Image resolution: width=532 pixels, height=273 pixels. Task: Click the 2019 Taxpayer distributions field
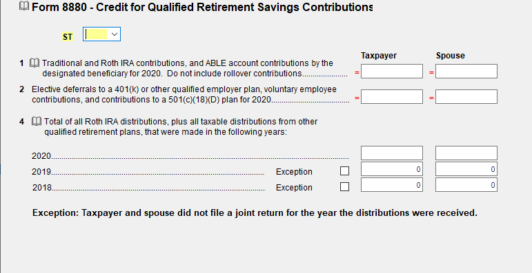[x=392, y=168]
